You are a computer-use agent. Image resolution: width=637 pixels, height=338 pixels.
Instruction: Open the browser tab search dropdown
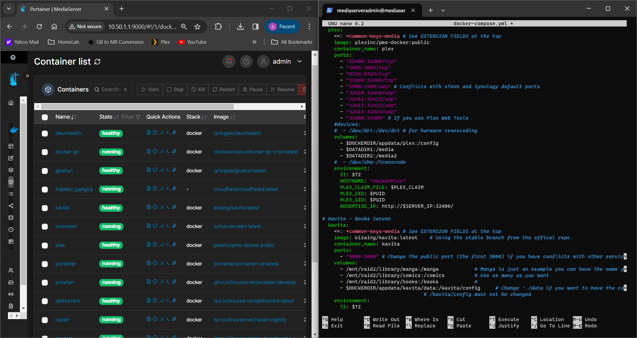9,9
